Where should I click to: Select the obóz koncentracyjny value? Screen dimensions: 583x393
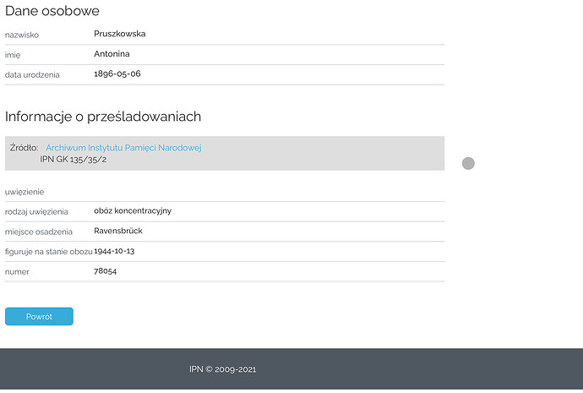(x=133, y=210)
